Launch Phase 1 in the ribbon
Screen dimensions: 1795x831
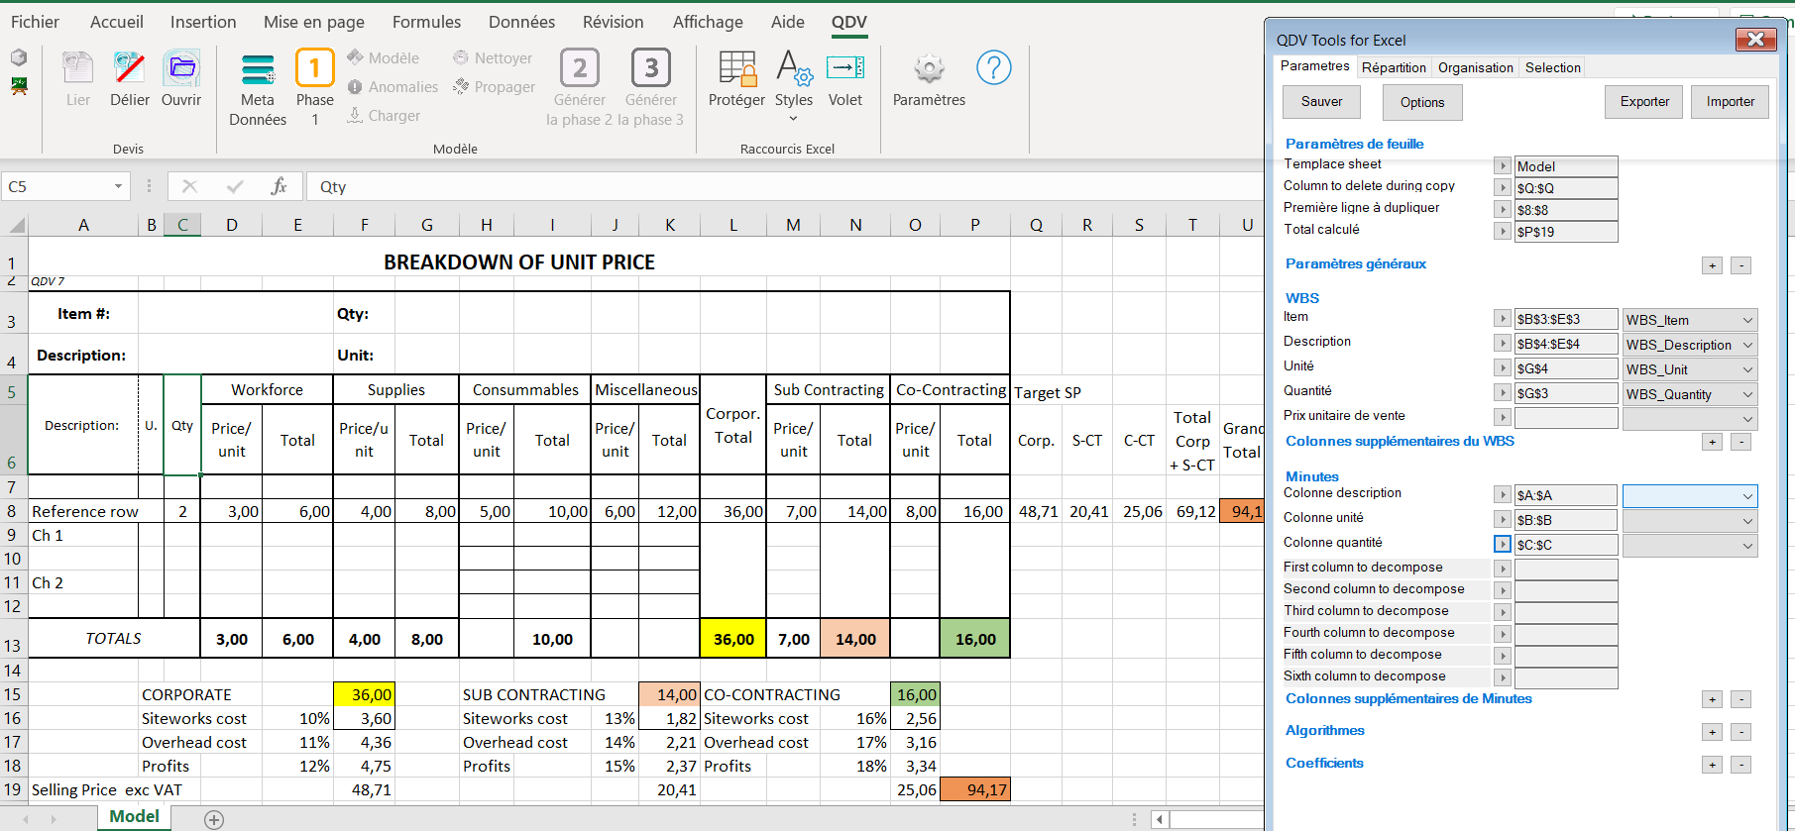tap(314, 69)
